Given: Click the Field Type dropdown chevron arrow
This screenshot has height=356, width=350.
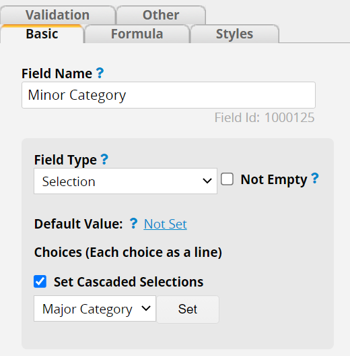Looking at the screenshot, I should [207, 181].
